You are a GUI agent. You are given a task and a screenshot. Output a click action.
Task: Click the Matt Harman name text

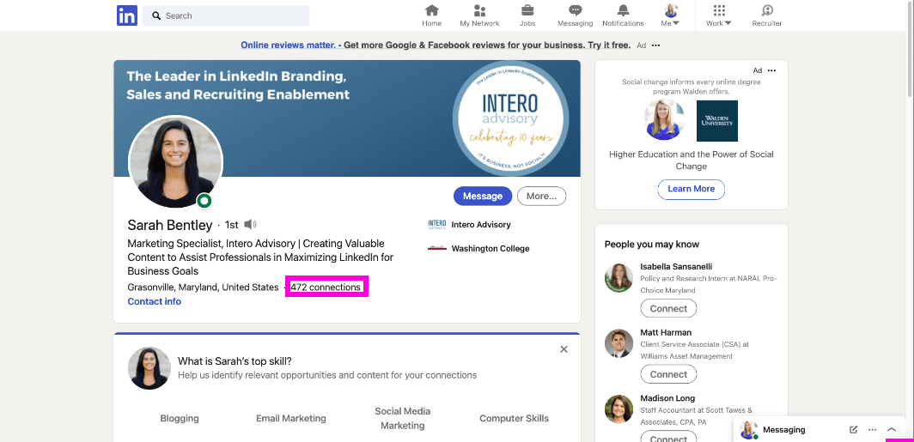tap(666, 332)
